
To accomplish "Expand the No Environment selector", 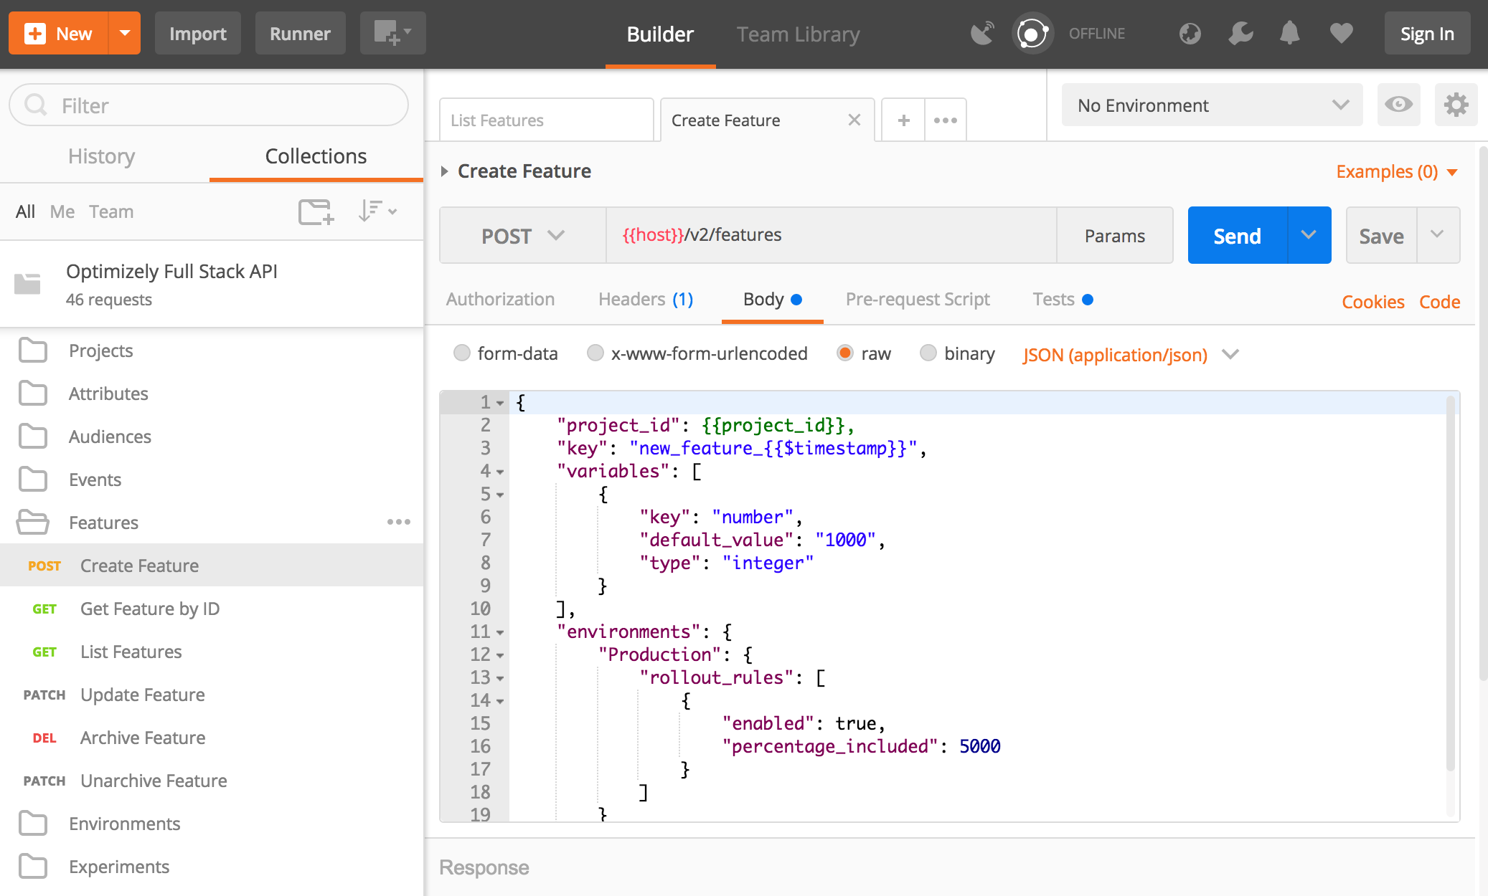I will [1212, 105].
